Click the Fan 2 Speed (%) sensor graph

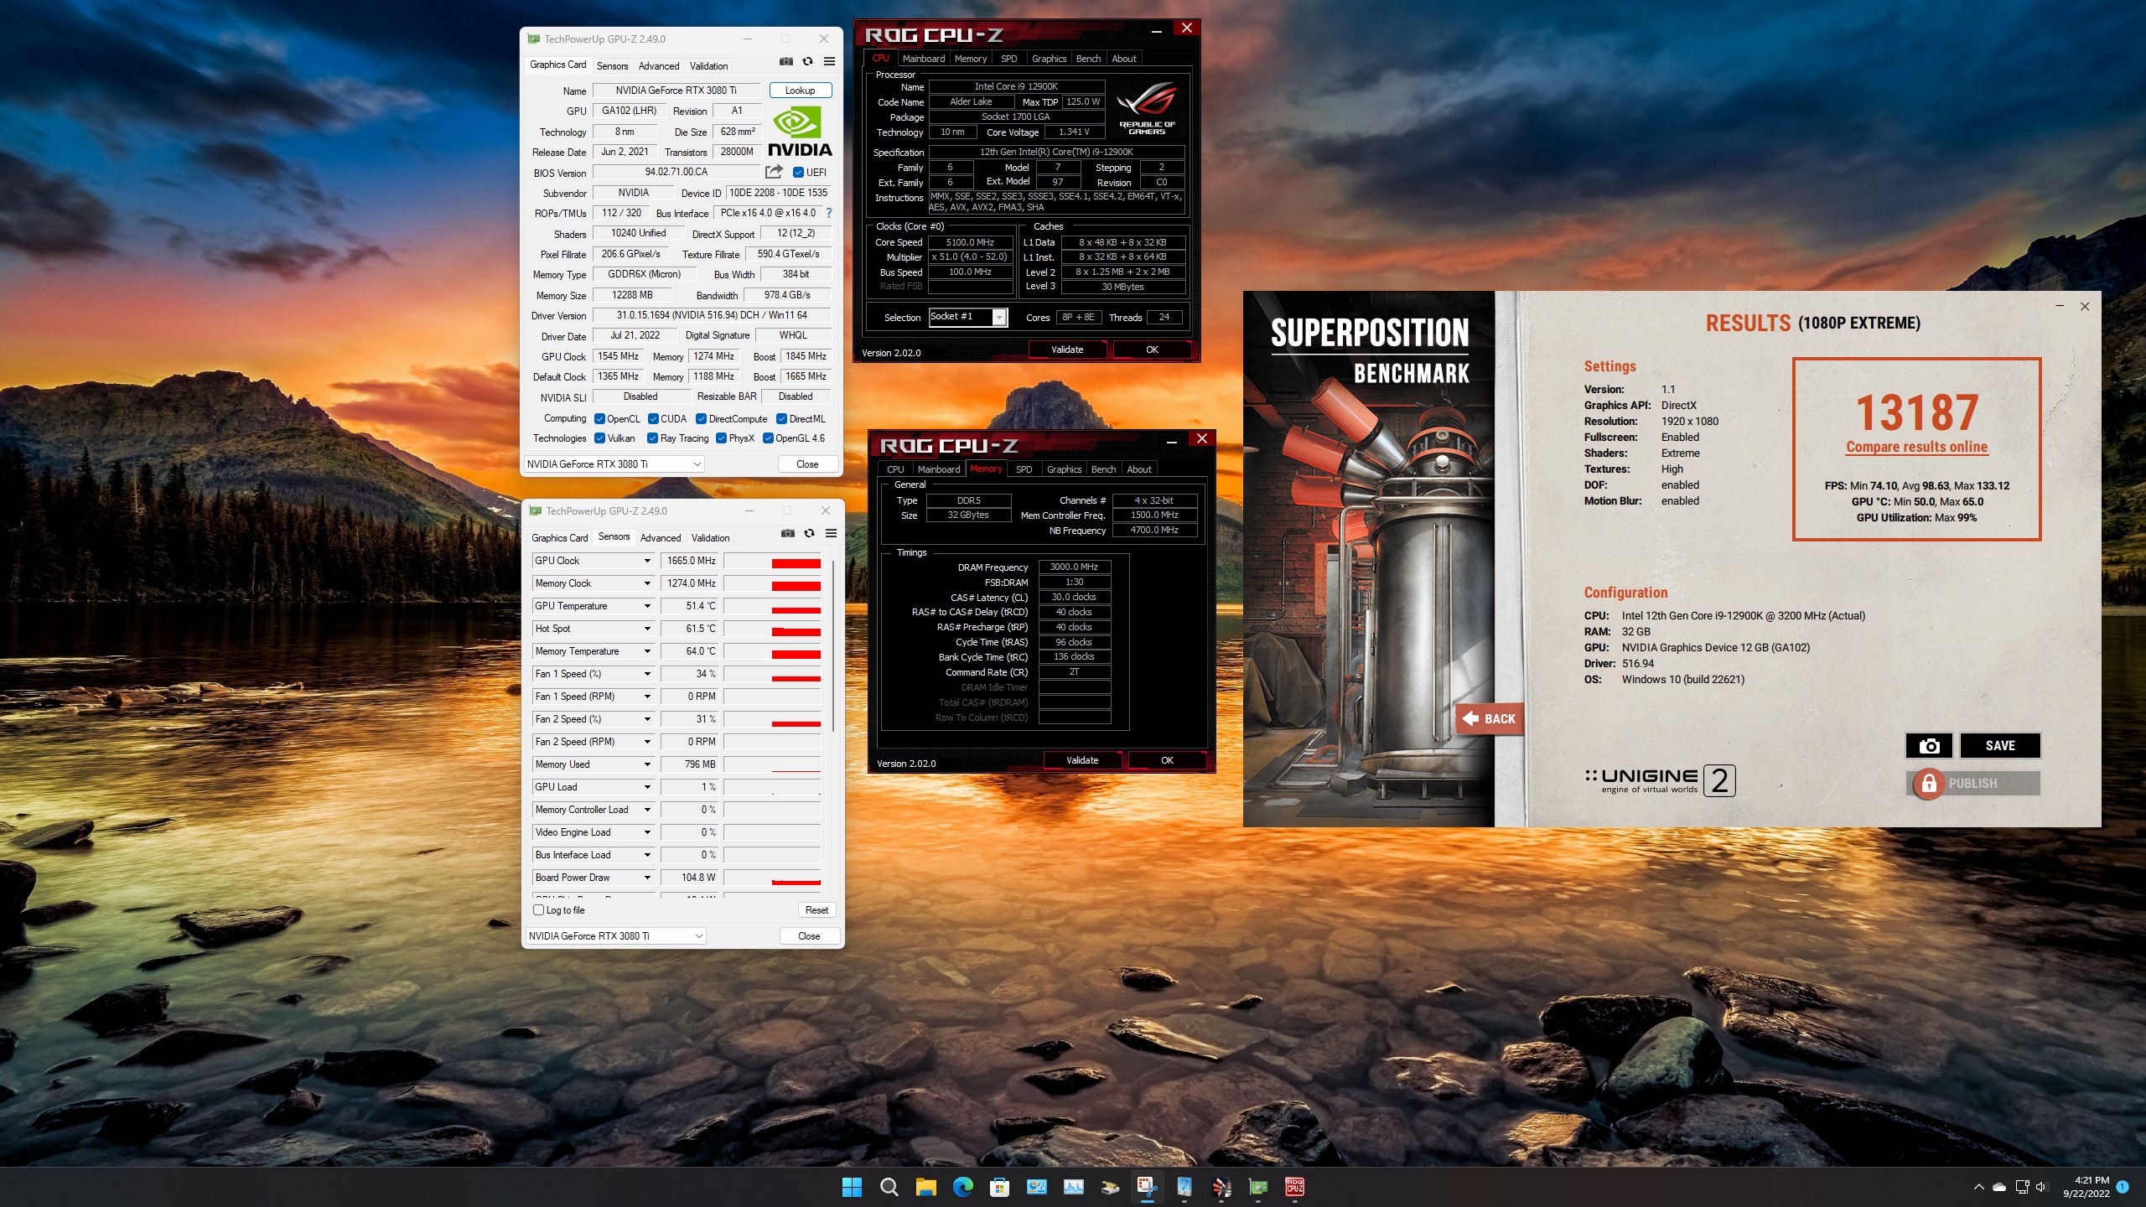[x=773, y=720]
